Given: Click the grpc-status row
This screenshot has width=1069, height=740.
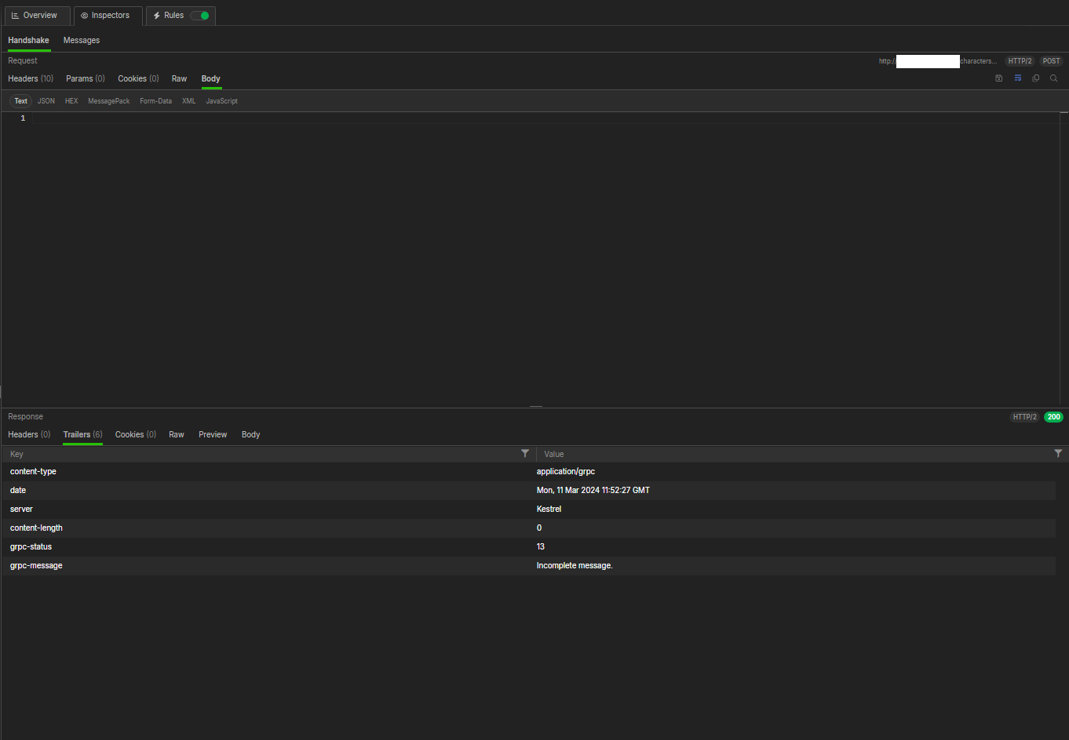Looking at the screenshot, I should click(314, 546).
